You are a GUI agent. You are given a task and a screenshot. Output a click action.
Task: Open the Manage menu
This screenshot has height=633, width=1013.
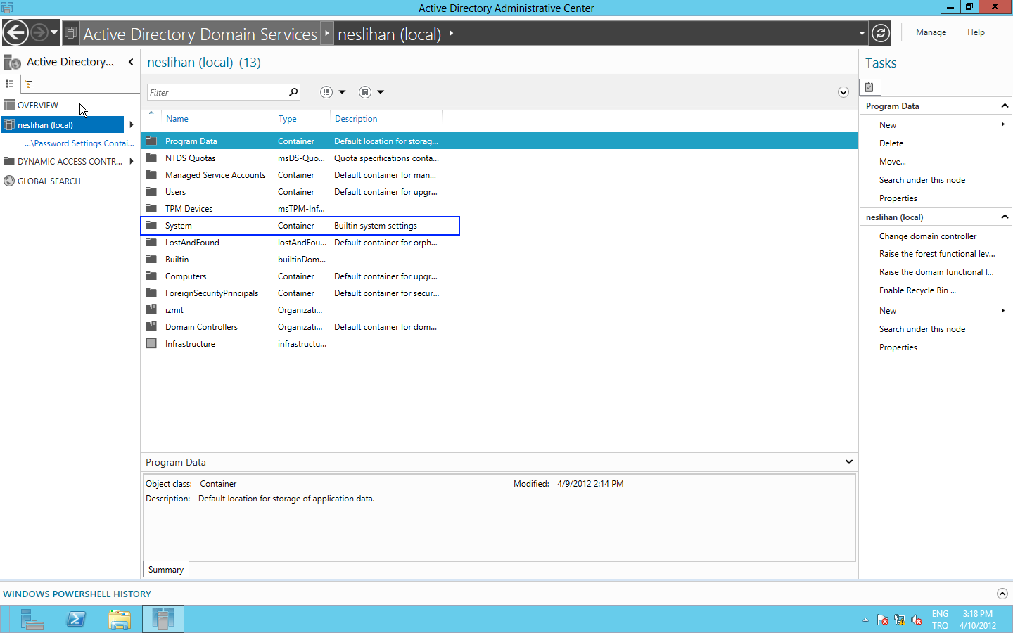click(x=931, y=32)
